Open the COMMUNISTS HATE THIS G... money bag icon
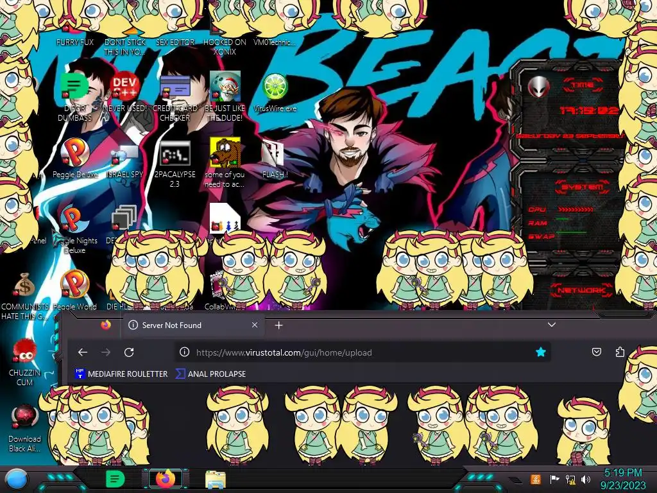This screenshot has height=493, width=657. coord(24,285)
